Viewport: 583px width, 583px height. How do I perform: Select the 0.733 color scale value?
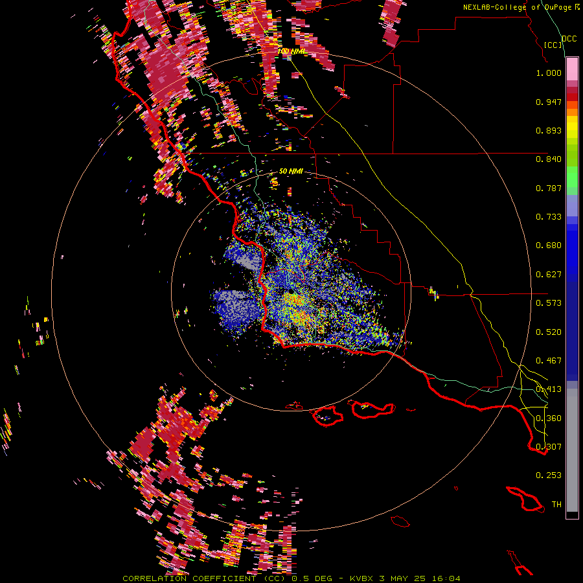(549, 217)
